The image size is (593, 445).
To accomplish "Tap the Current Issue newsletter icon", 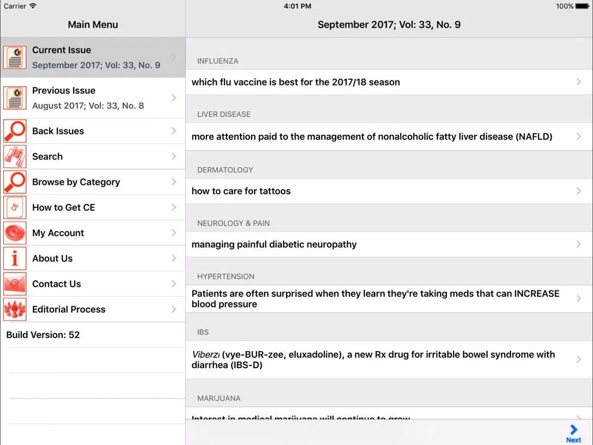I will [15, 57].
